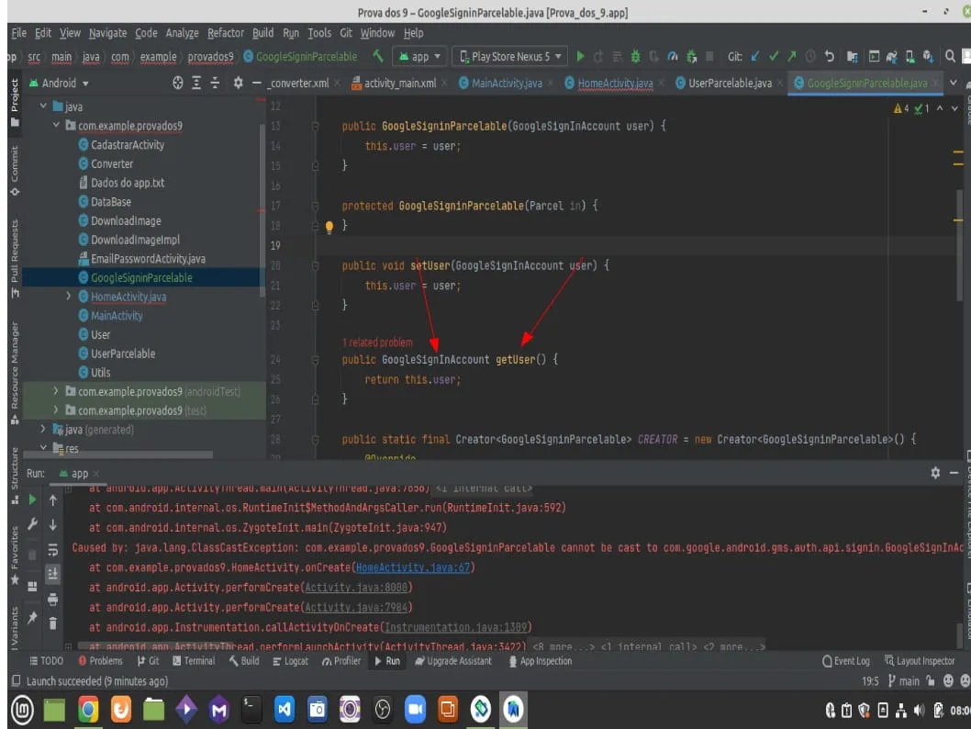Expand the HomeActivity.java tree node
The height and width of the screenshot is (729, 971).
[x=69, y=297]
